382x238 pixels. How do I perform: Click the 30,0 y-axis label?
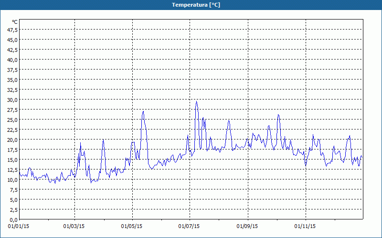(12, 100)
